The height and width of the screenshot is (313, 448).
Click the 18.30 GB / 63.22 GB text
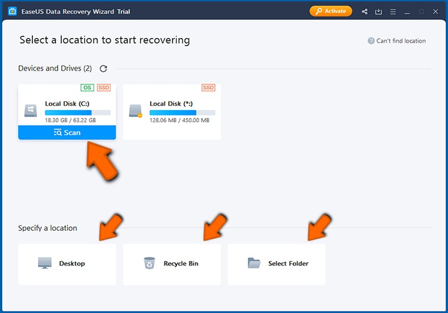(x=70, y=121)
